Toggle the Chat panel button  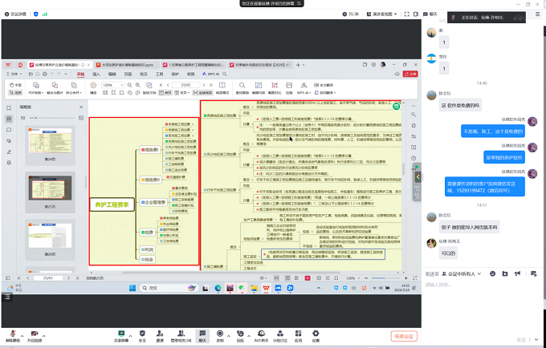point(202,334)
